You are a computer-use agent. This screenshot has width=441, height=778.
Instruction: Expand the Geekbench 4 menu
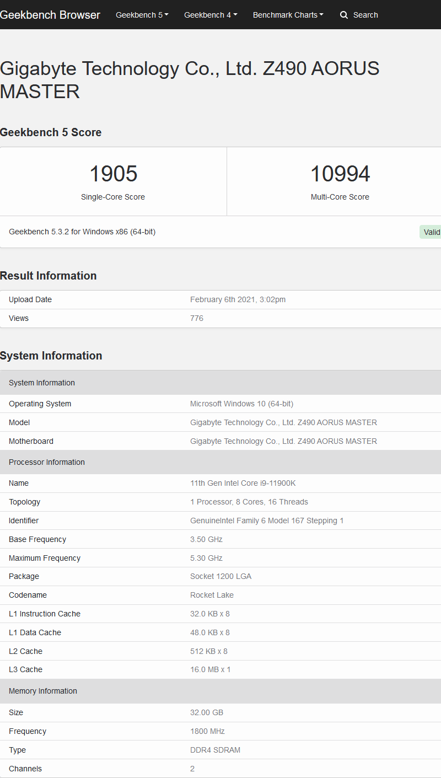[x=210, y=15]
